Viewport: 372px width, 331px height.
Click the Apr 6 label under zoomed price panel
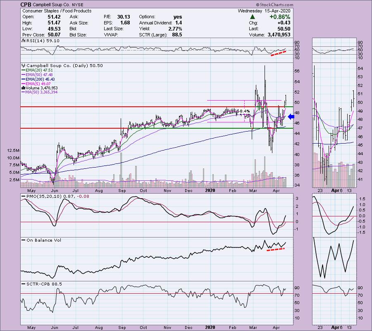tap(337, 190)
